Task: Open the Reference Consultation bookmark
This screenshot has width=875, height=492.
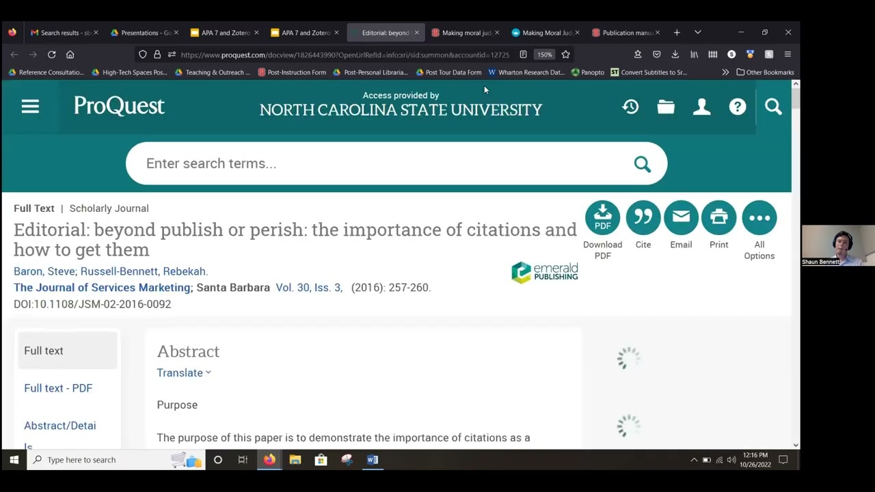Action: tap(46, 72)
